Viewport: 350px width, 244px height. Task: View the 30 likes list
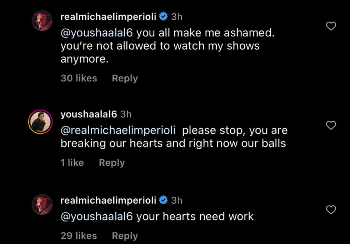(79, 78)
